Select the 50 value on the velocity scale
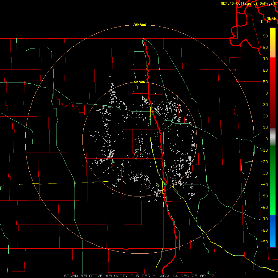Image resolution: width=278 pixels, height=278 pixels. pos(265,82)
